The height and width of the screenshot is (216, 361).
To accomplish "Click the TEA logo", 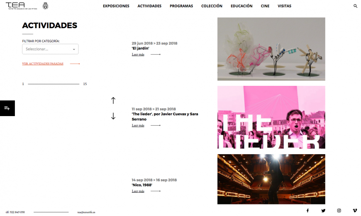I will [21, 6].
